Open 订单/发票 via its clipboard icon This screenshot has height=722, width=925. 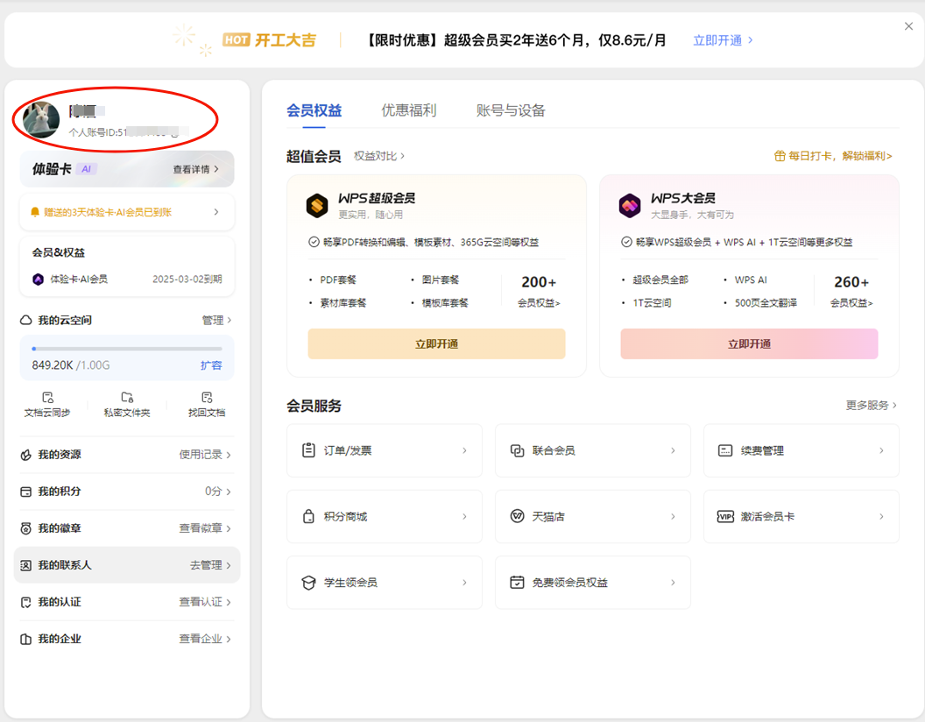308,450
